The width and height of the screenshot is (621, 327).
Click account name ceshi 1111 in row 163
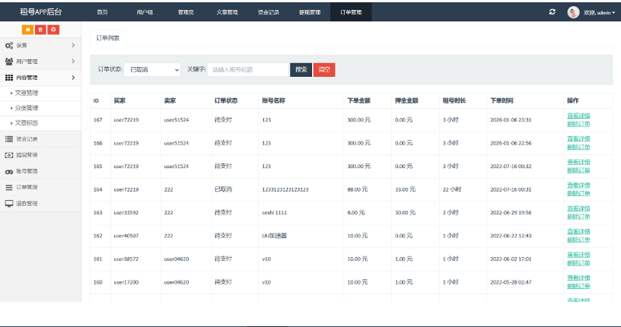[x=274, y=213]
